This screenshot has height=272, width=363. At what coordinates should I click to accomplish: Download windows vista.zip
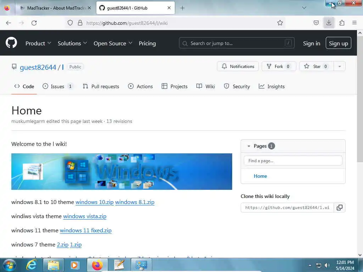pyautogui.click(x=85, y=216)
